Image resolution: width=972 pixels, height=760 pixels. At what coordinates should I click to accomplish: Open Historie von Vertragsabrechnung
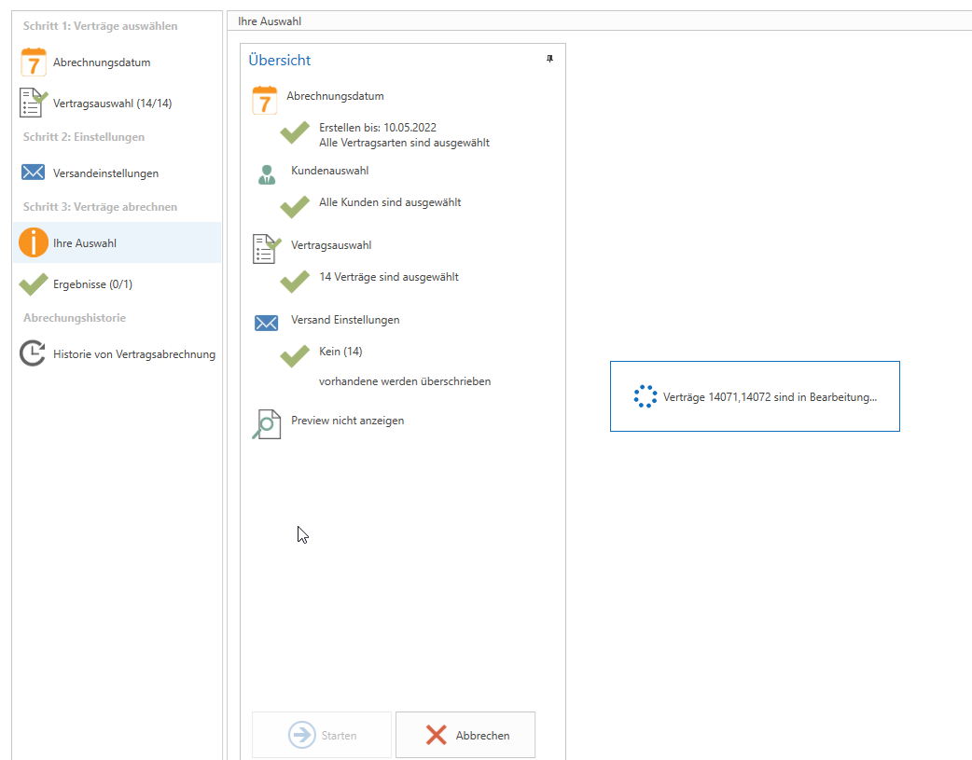[x=134, y=354]
